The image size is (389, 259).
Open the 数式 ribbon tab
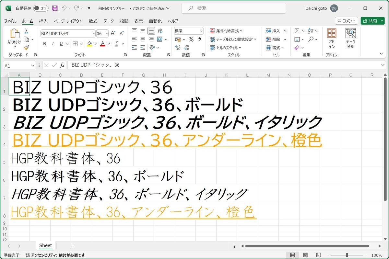click(93, 21)
